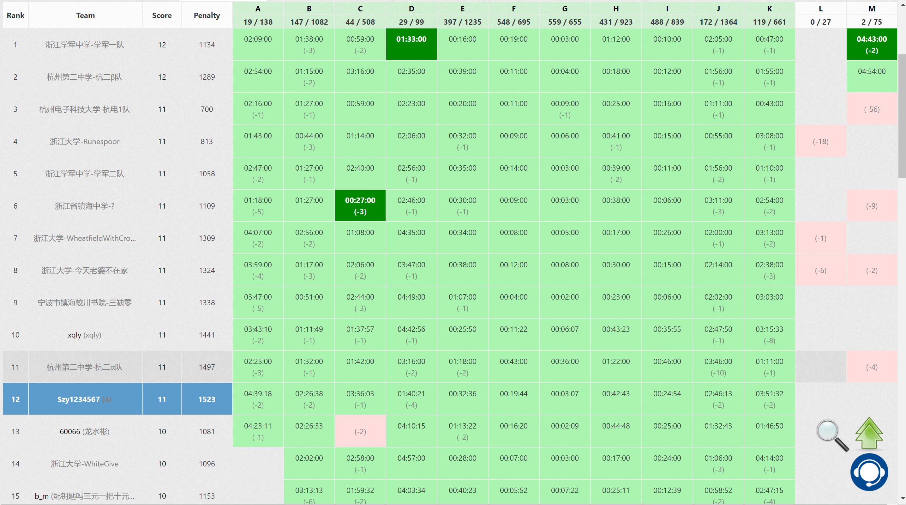Click the vertical scrollbar thumb

tap(902, 116)
